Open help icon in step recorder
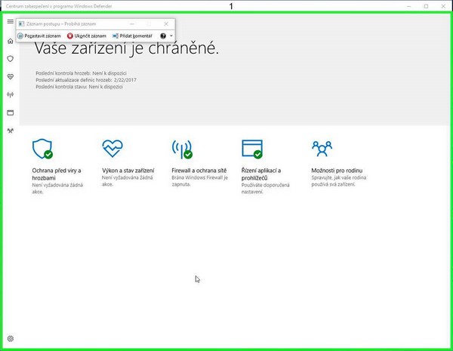 (x=163, y=35)
